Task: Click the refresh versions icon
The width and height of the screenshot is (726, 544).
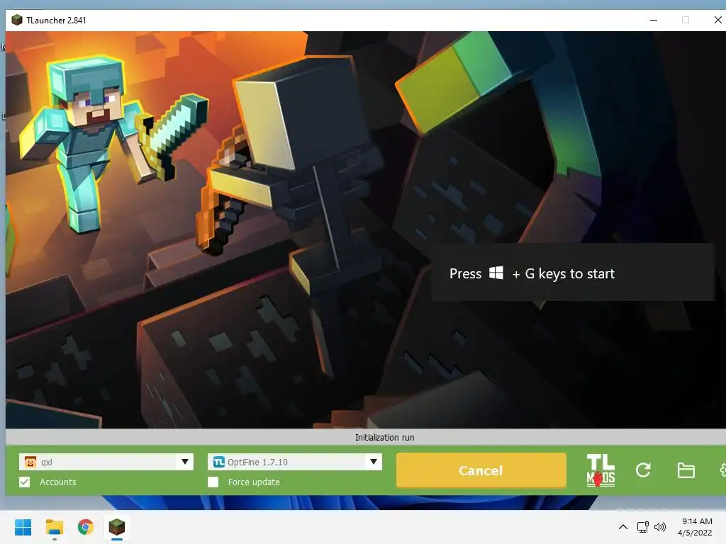Action: point(643,470)
